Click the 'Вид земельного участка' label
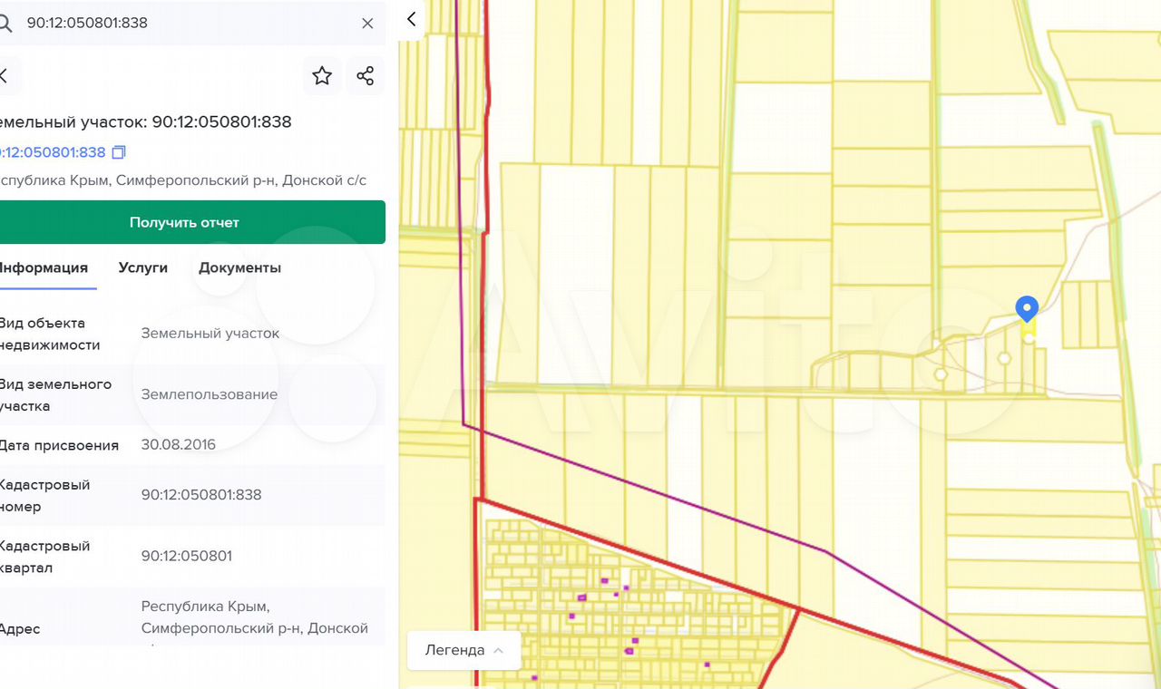 [55, 395]
